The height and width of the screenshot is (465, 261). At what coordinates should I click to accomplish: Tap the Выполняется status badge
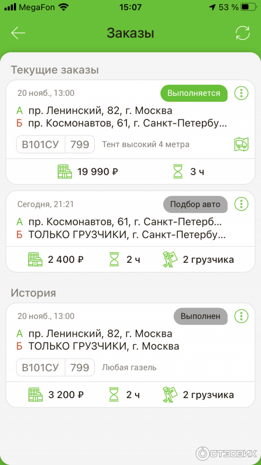click(x=194, y=93)
